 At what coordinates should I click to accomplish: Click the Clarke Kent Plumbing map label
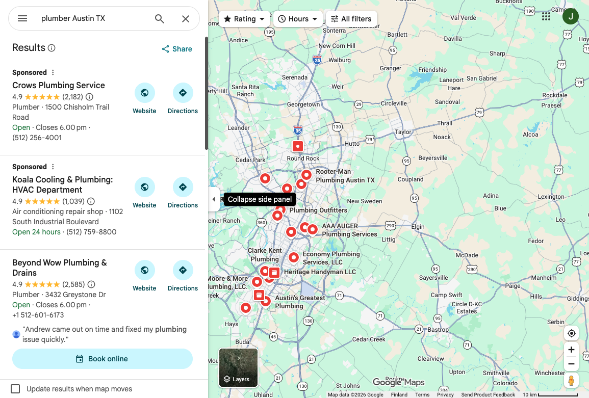(x=265, y=255)
